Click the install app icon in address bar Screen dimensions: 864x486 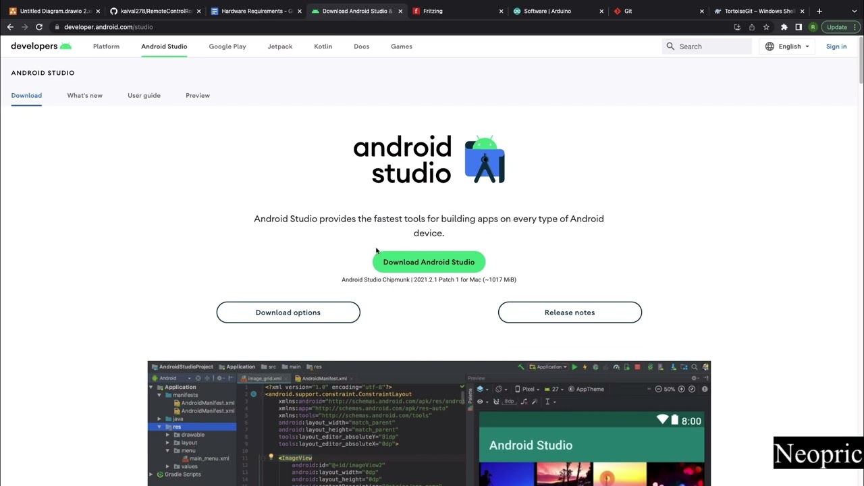pos(737,27)
